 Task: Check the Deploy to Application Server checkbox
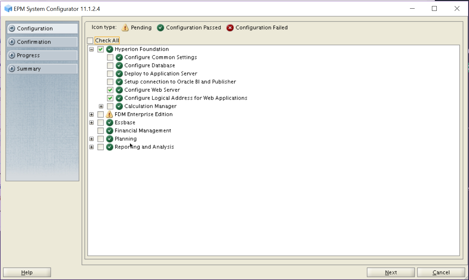[x=110, y=74]
